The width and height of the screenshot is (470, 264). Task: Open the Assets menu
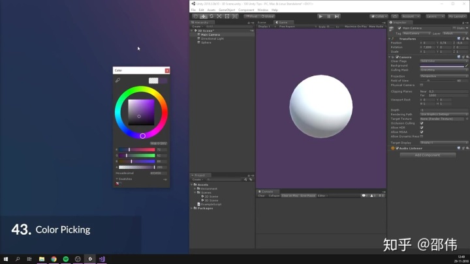(x=211, y=10)
